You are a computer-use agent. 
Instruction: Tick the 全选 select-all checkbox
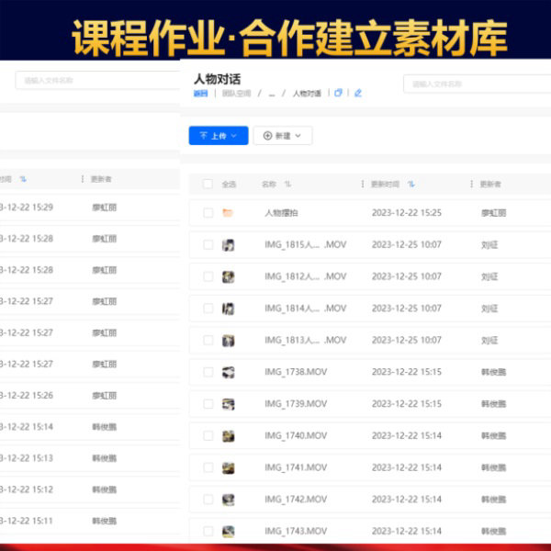pos(208,184)
